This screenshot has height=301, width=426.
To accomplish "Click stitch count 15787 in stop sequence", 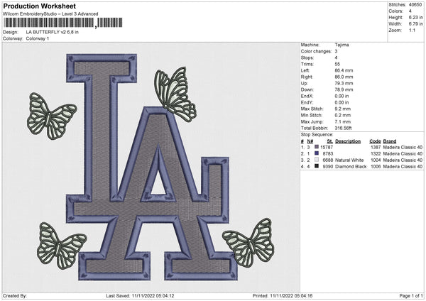I will pyautogui.click(x=327, y=147).
